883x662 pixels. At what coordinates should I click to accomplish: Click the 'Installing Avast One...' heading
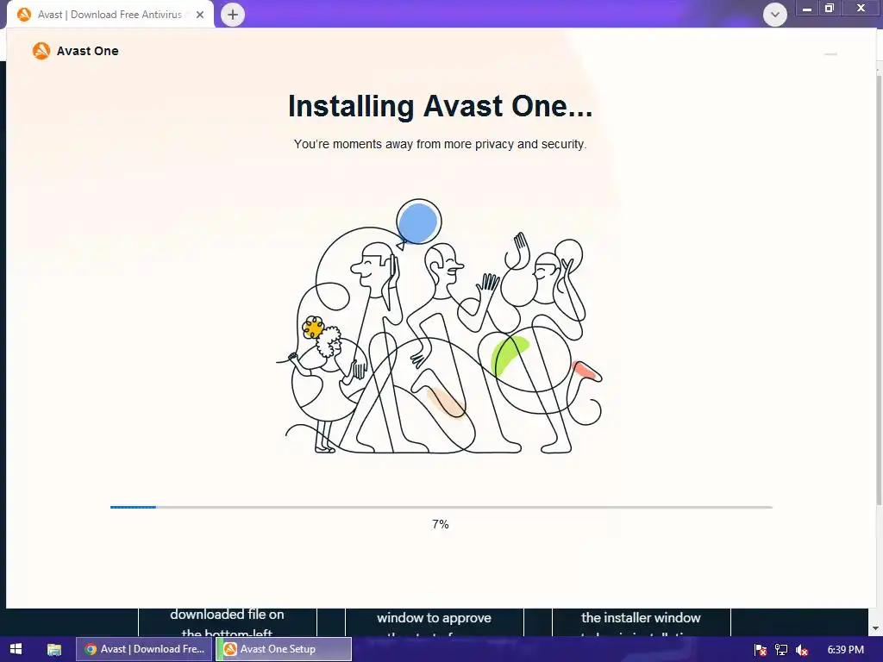[441, 106]
